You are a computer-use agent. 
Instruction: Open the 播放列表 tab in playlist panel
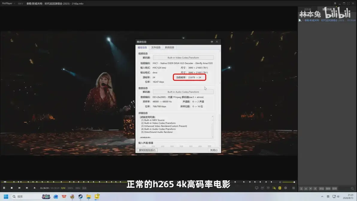pyautogui.click(x=327, y=9)
